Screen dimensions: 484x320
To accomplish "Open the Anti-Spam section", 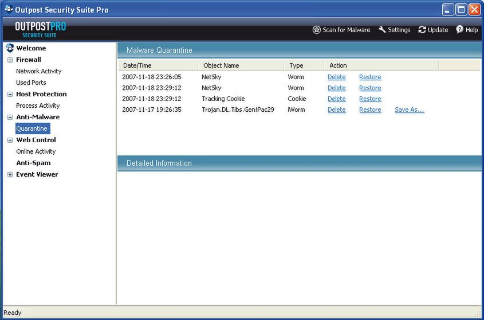I will coord(33,163).
